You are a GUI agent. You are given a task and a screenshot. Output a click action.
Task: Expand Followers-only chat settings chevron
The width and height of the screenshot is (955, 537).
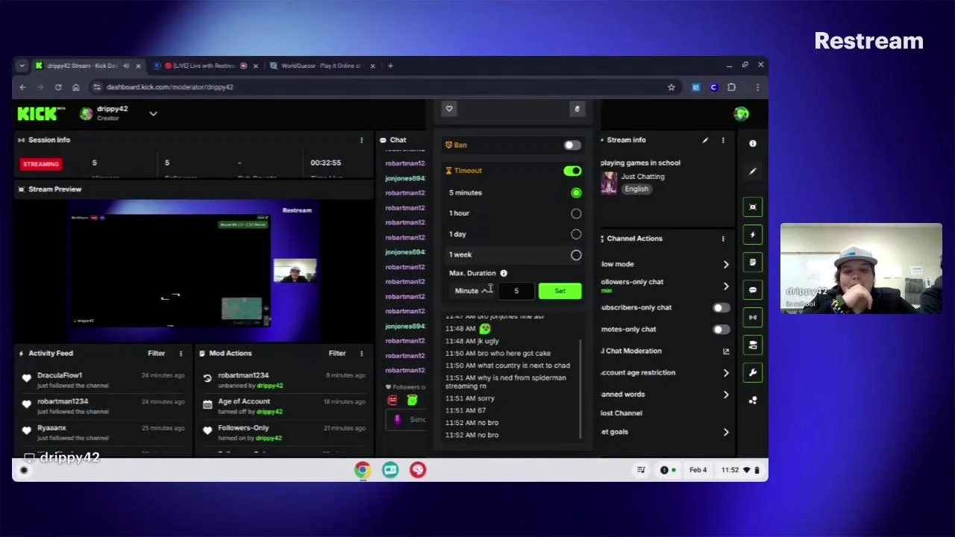(726, 286)
